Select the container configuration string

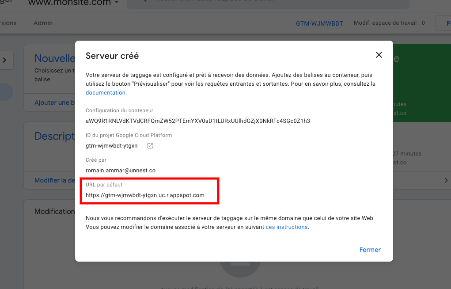point(197,121)
